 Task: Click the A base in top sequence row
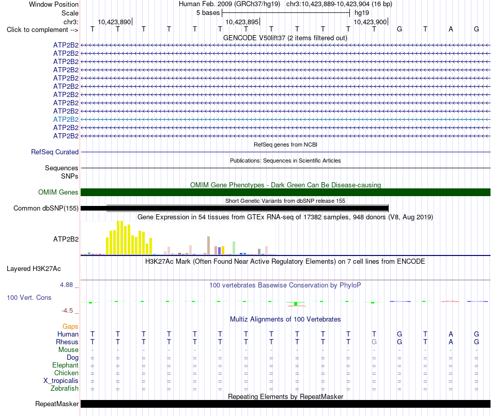(x=451, y=29)
